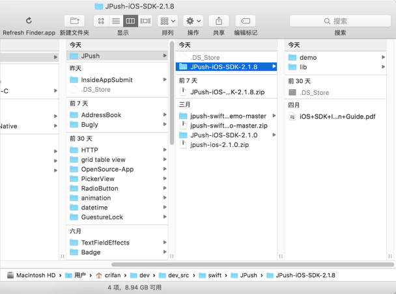Go to dev in path bar
Image resolution: width=396 pixels, height=294 pixels.
coord(139,275)
